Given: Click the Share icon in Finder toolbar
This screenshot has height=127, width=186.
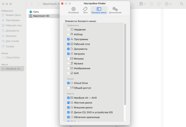Looking at the screenshot, I should point(151,4).
